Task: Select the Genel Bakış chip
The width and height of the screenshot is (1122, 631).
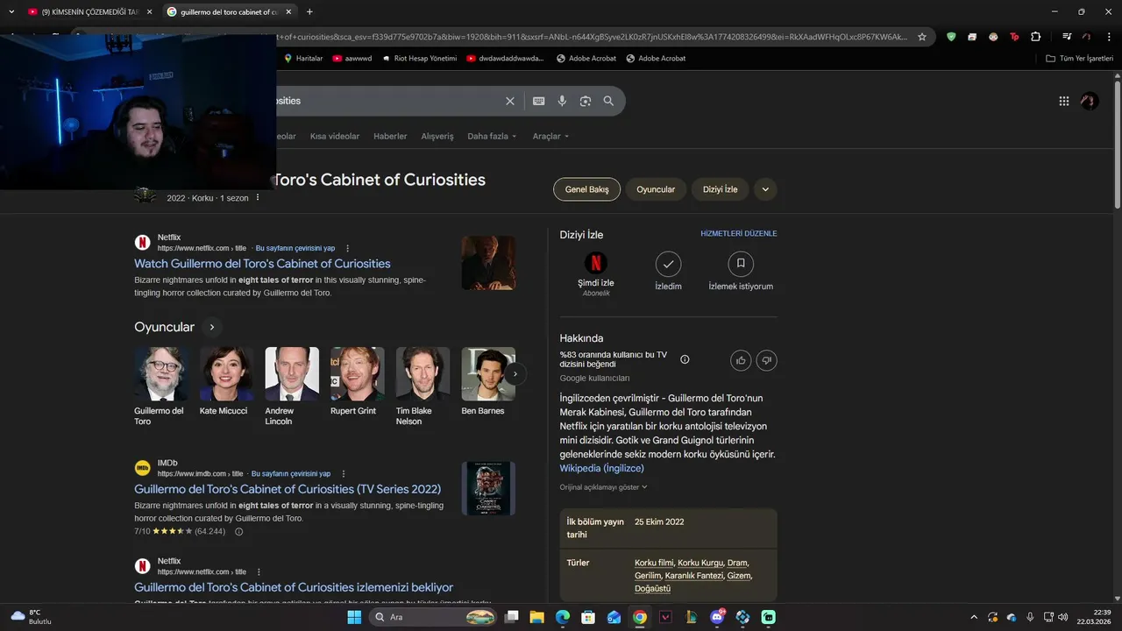Action: coord(586,189)
